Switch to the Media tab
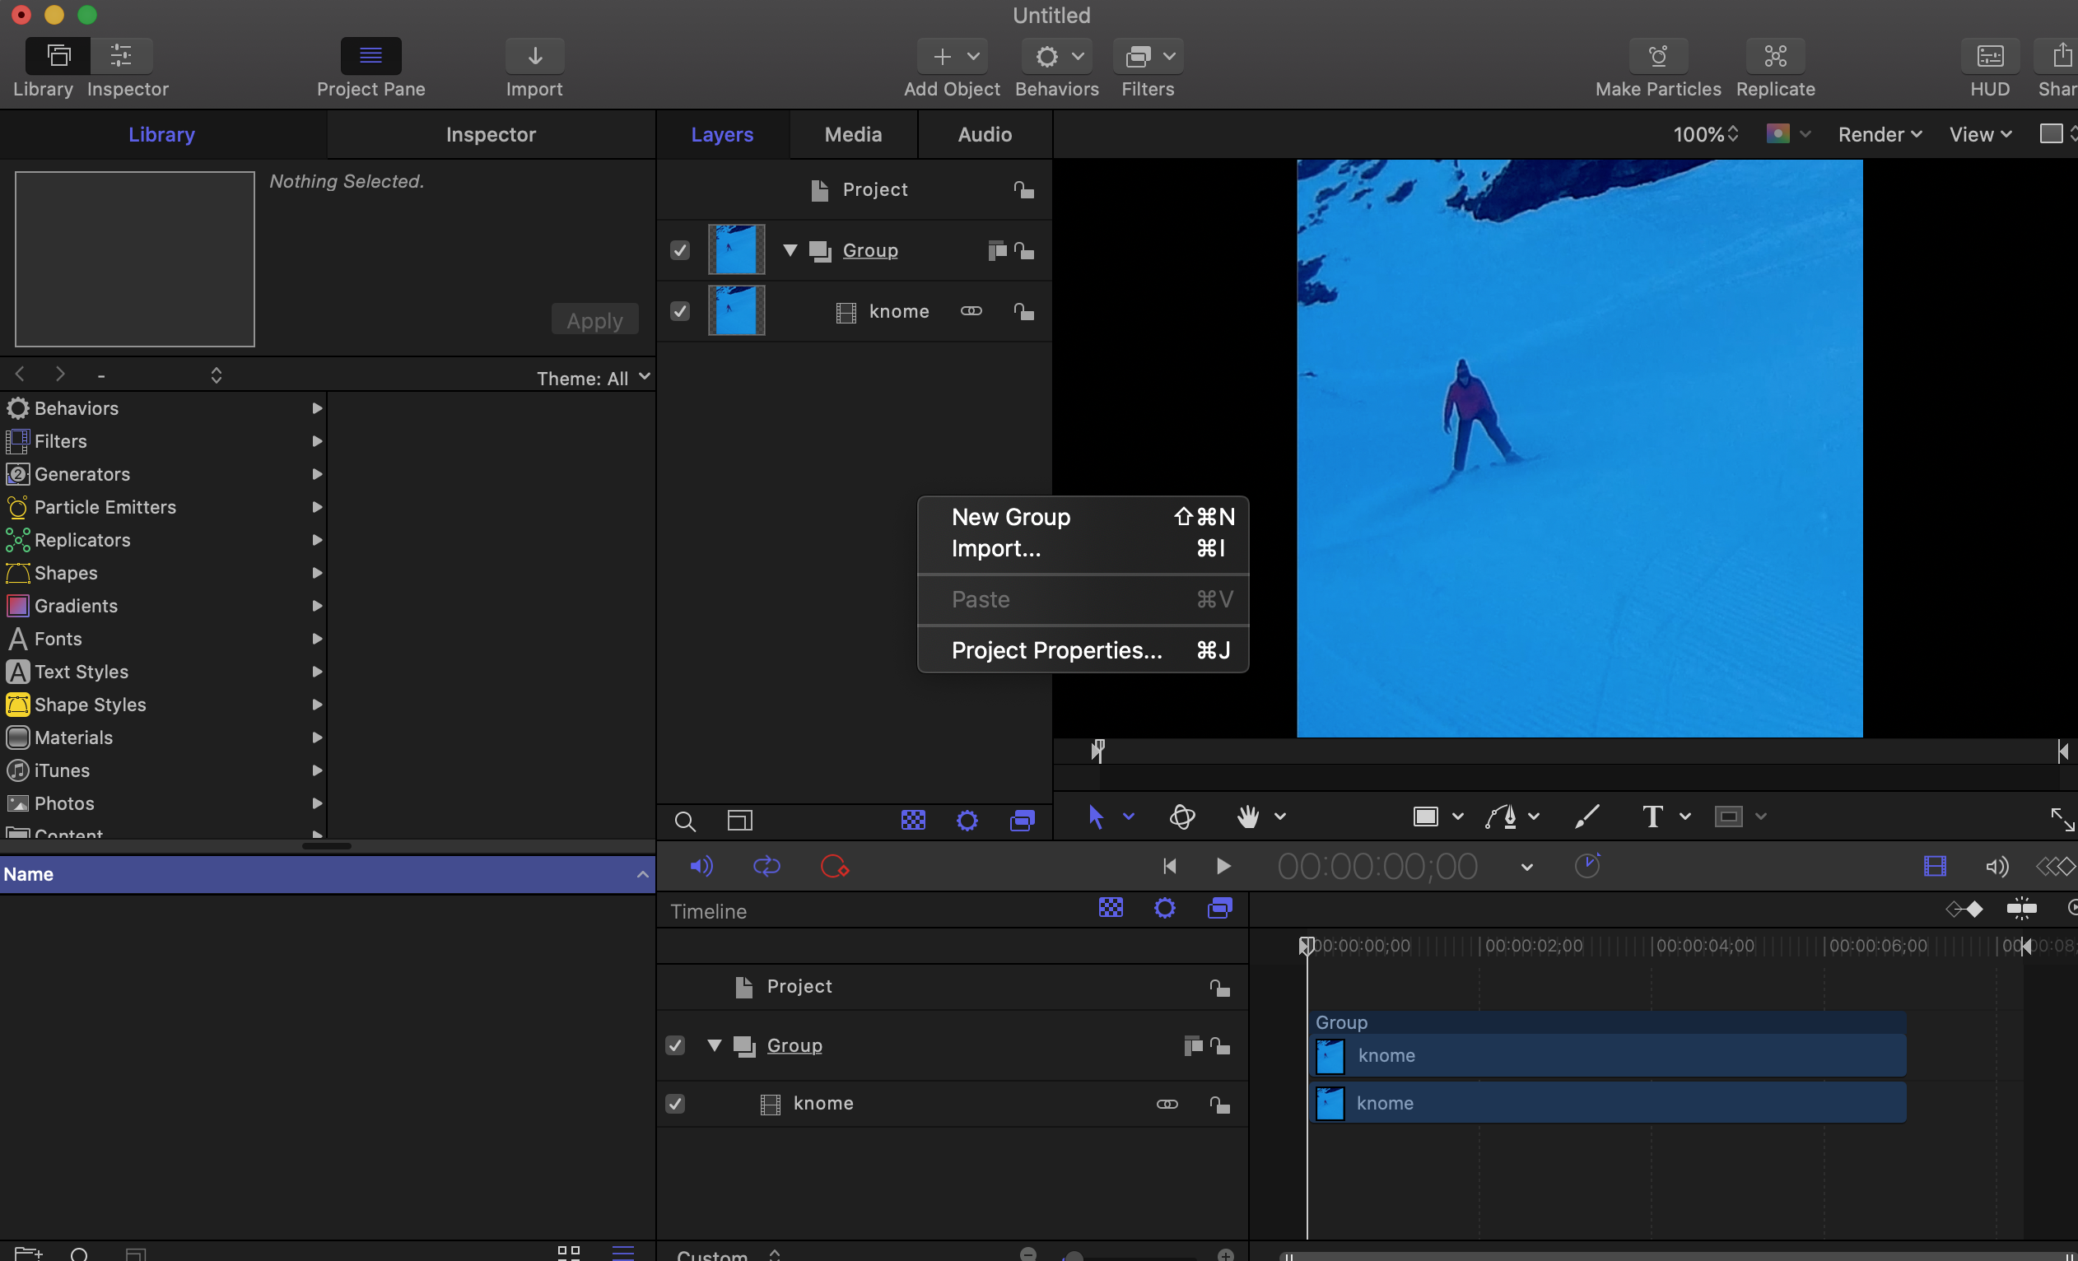 point(853,134)
